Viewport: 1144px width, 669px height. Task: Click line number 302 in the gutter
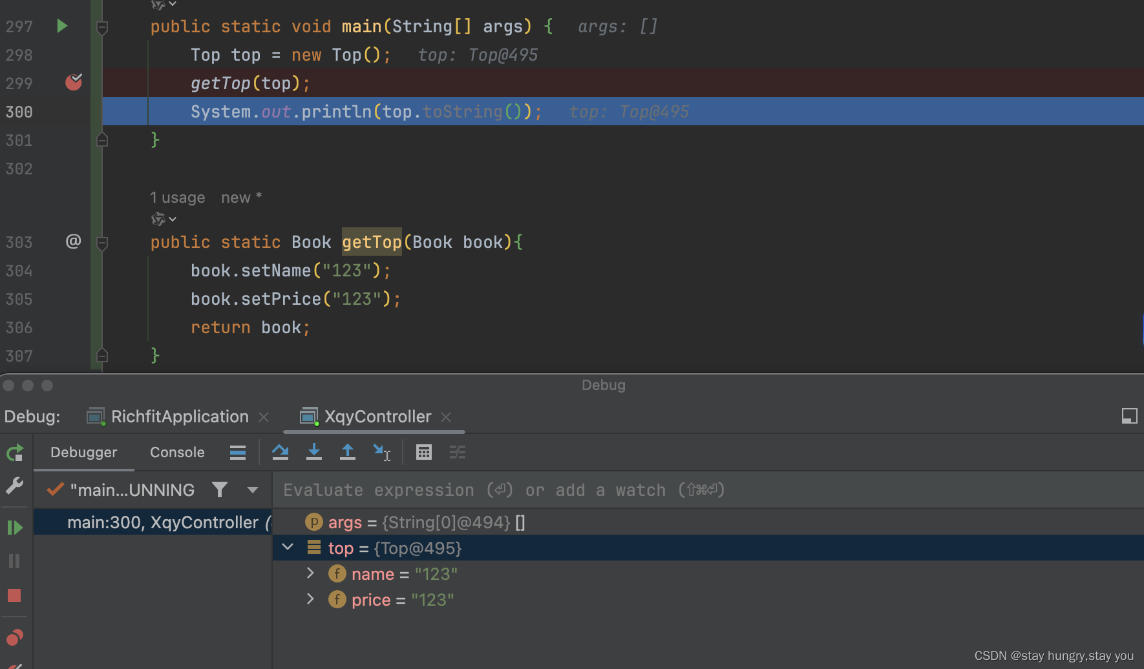(19, 169)
